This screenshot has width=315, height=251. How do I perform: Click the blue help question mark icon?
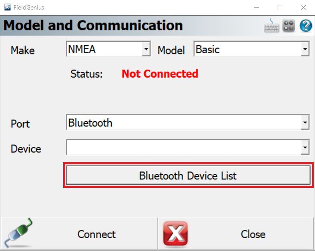pyautogui.click(x=306, y=26)
